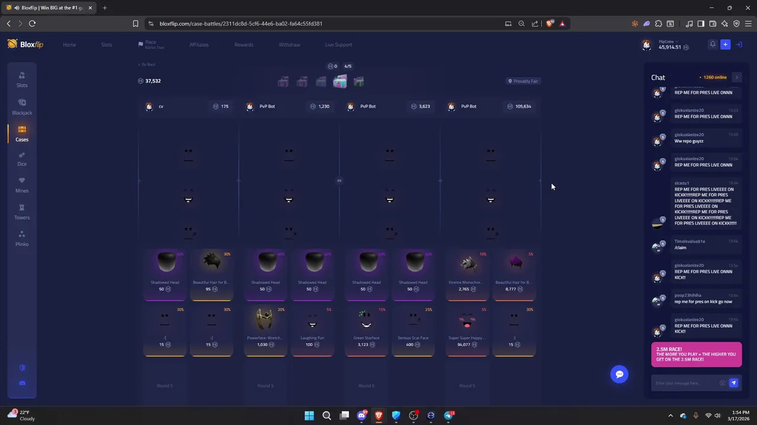Click the Powerface: Wretch item card 1,030
Screen dimensions: 757x425
pyautogui.click(x=265, y=331)
